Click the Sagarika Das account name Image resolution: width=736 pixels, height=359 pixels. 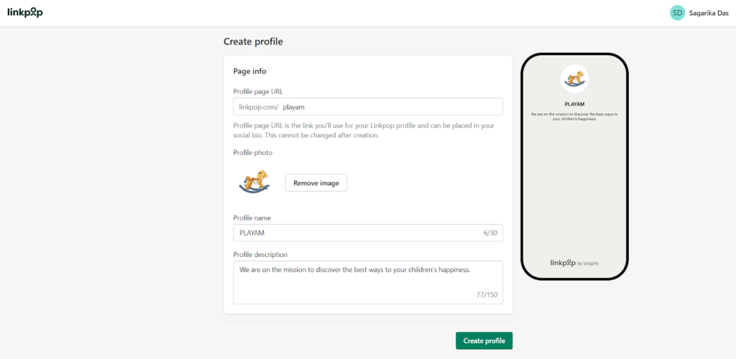coord(709,13)
